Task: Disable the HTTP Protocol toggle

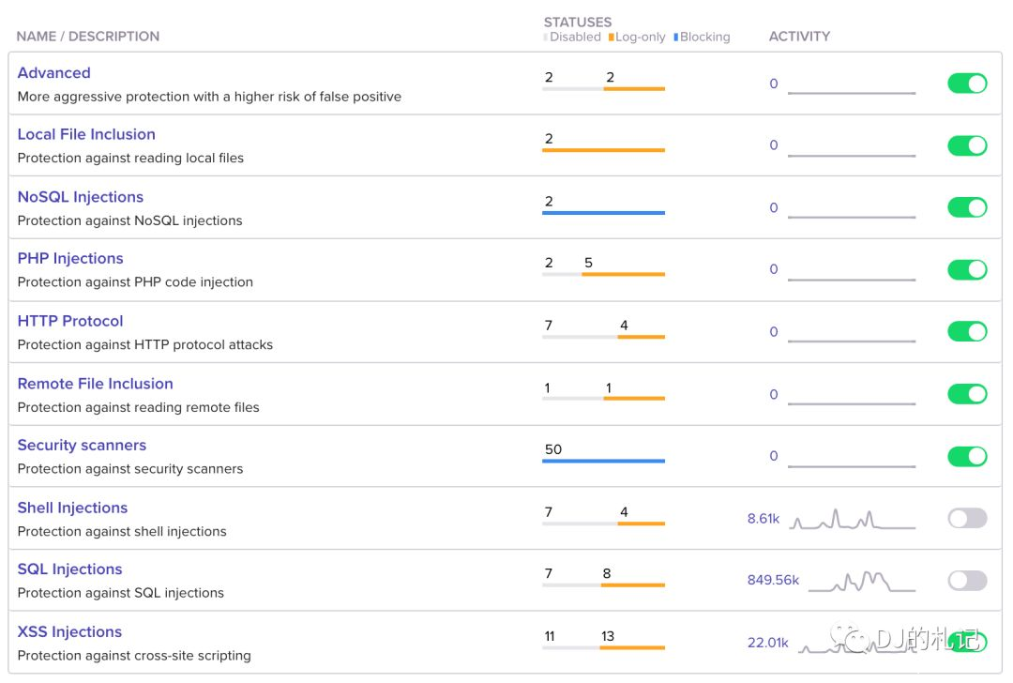Action: pyautogui.click(x=967, y=331)
